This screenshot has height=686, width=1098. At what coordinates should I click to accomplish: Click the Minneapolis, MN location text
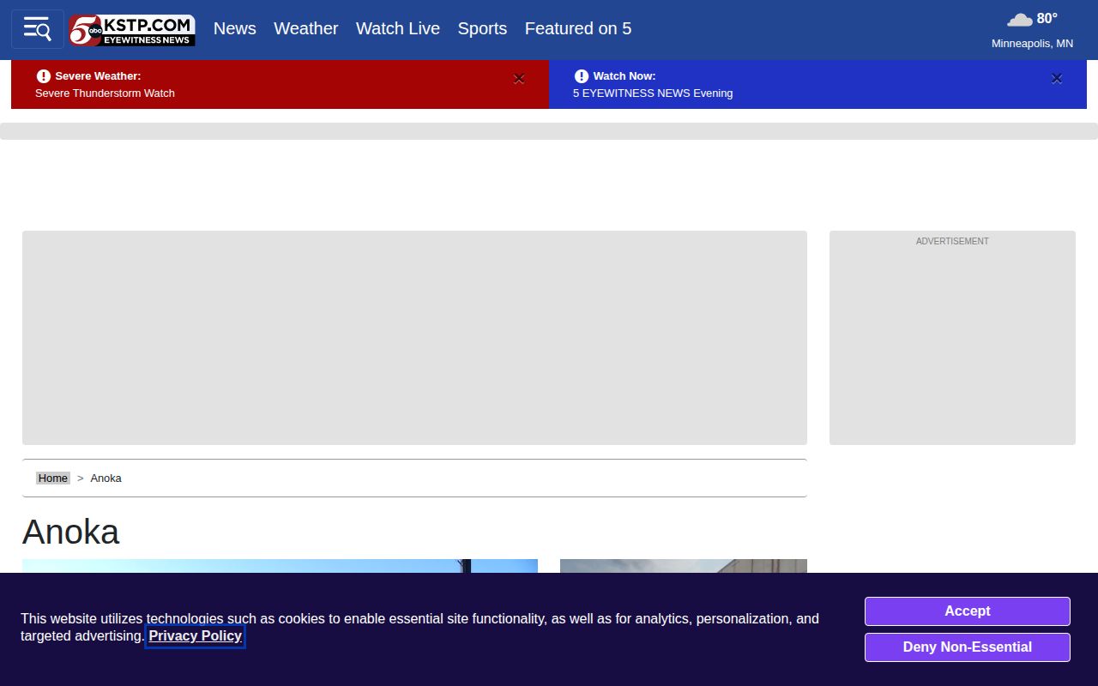1032,44
